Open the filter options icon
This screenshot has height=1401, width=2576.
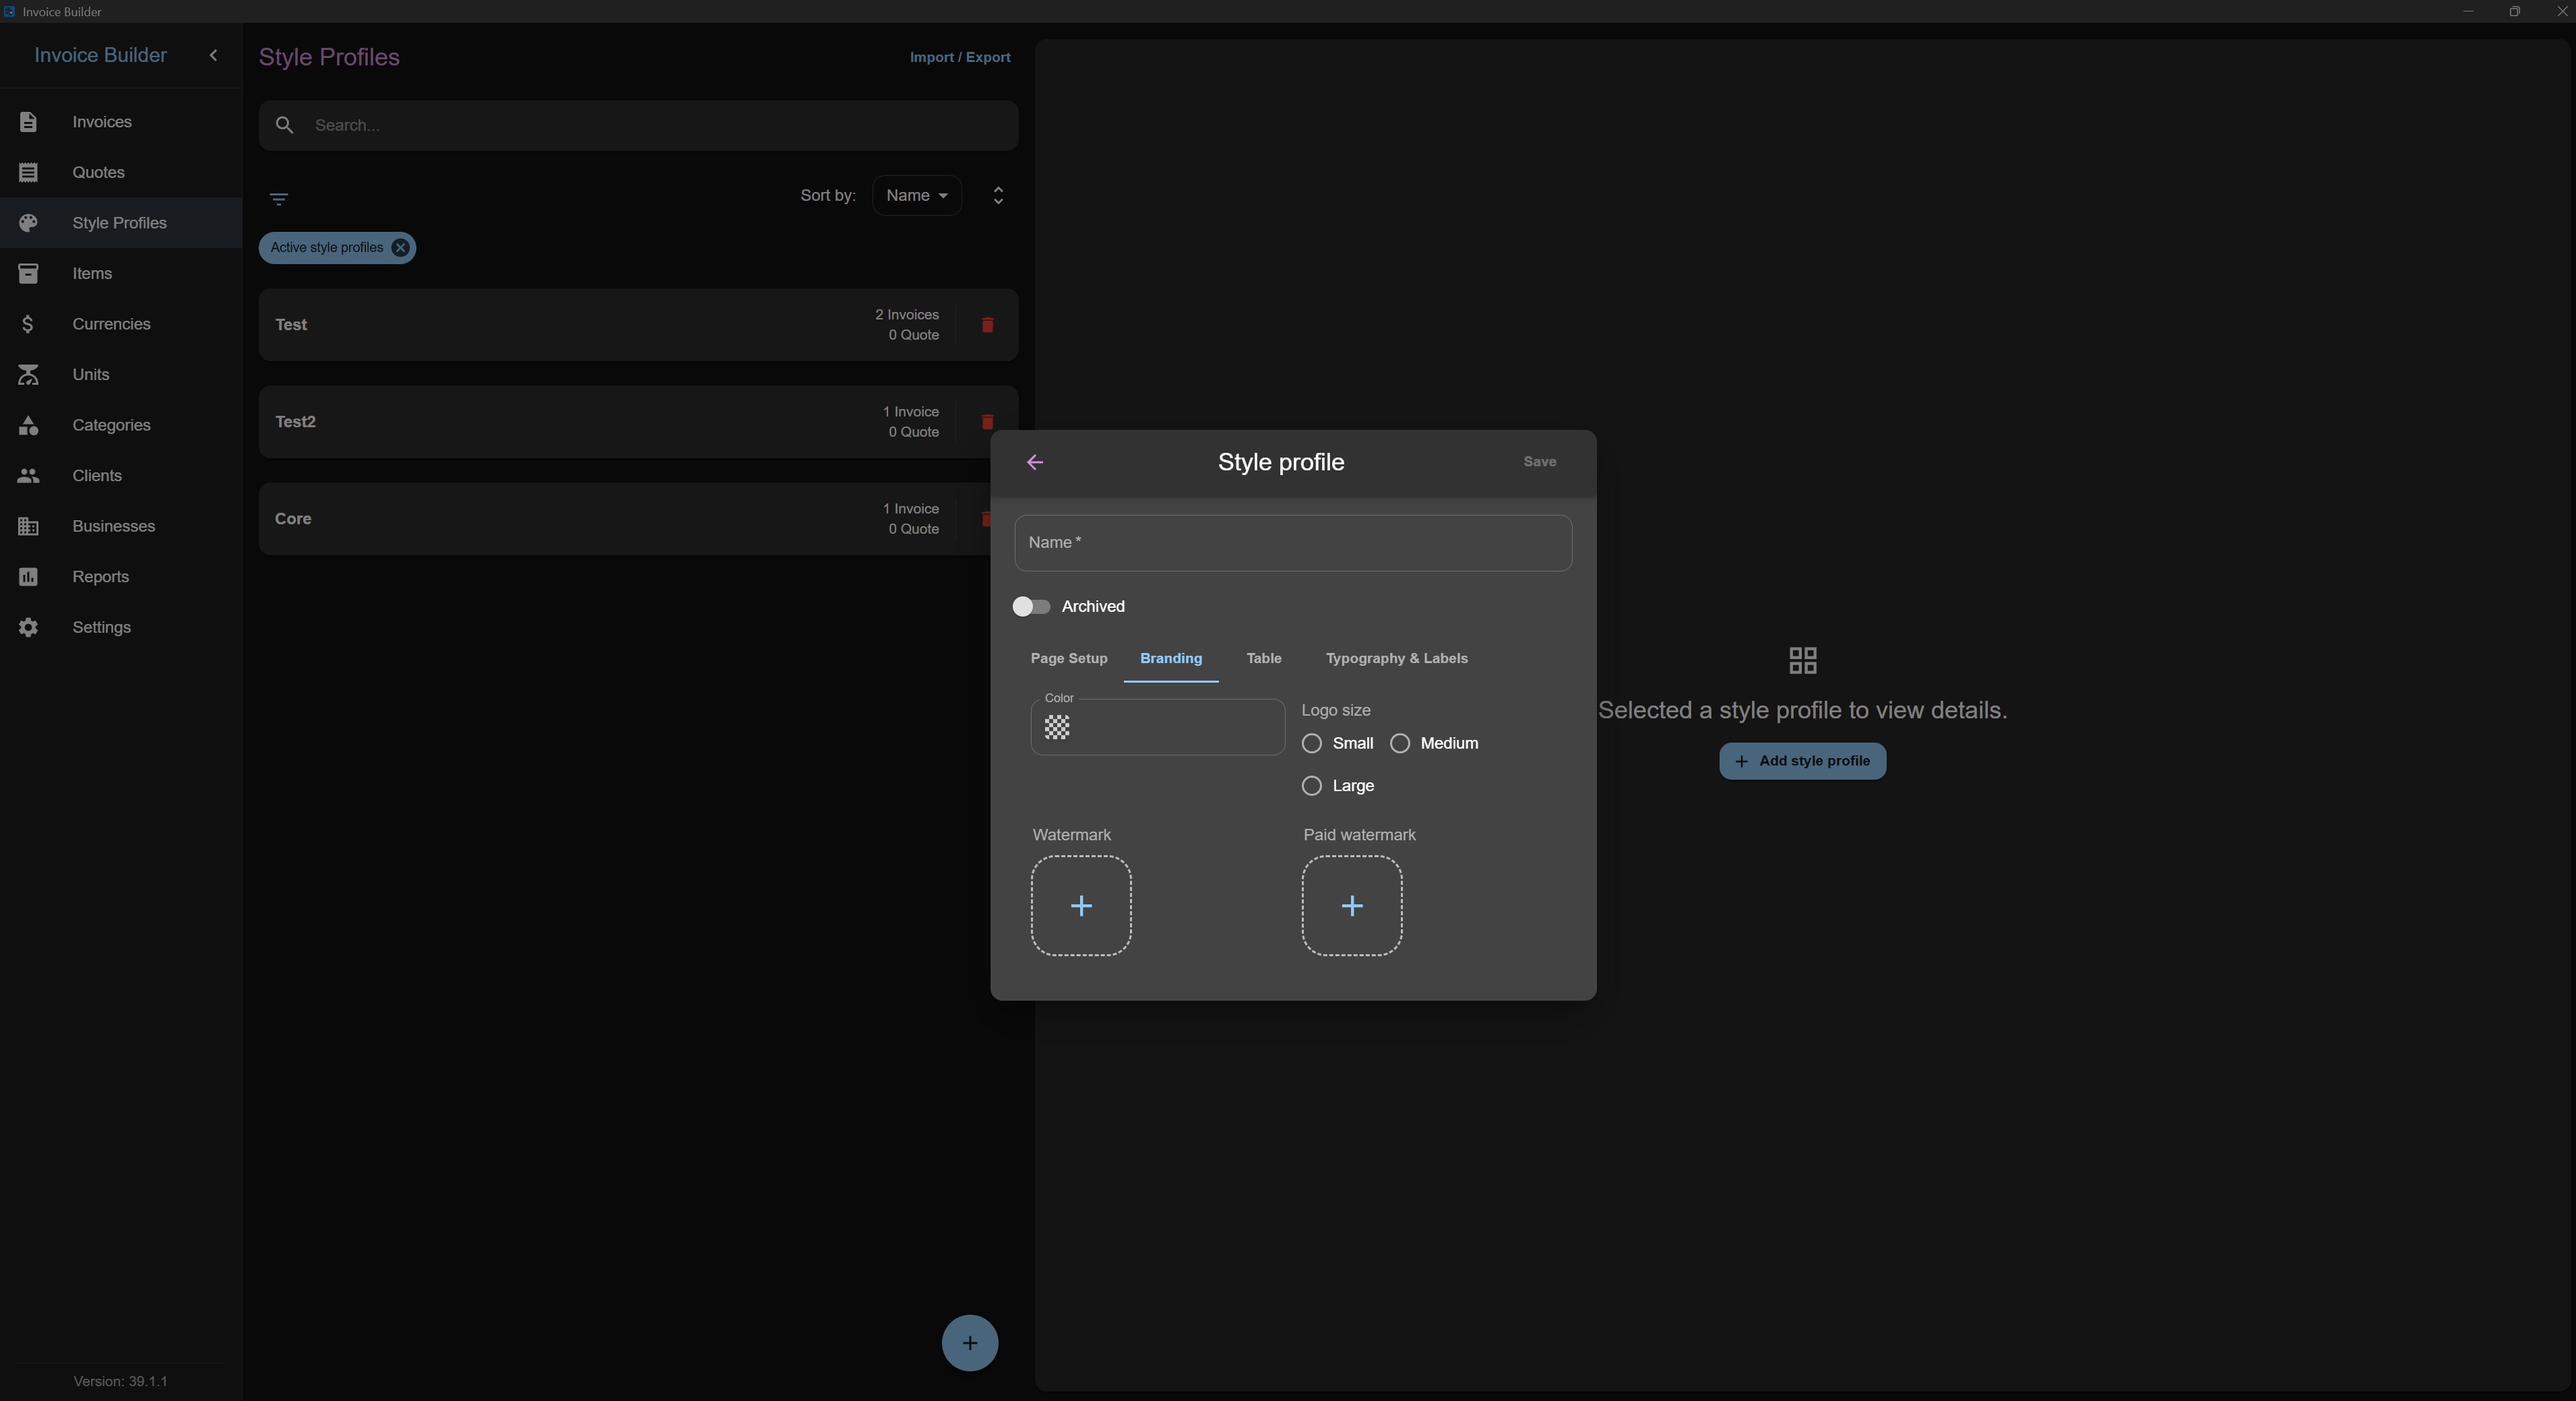pyautogui.click(x=279, y=199)
